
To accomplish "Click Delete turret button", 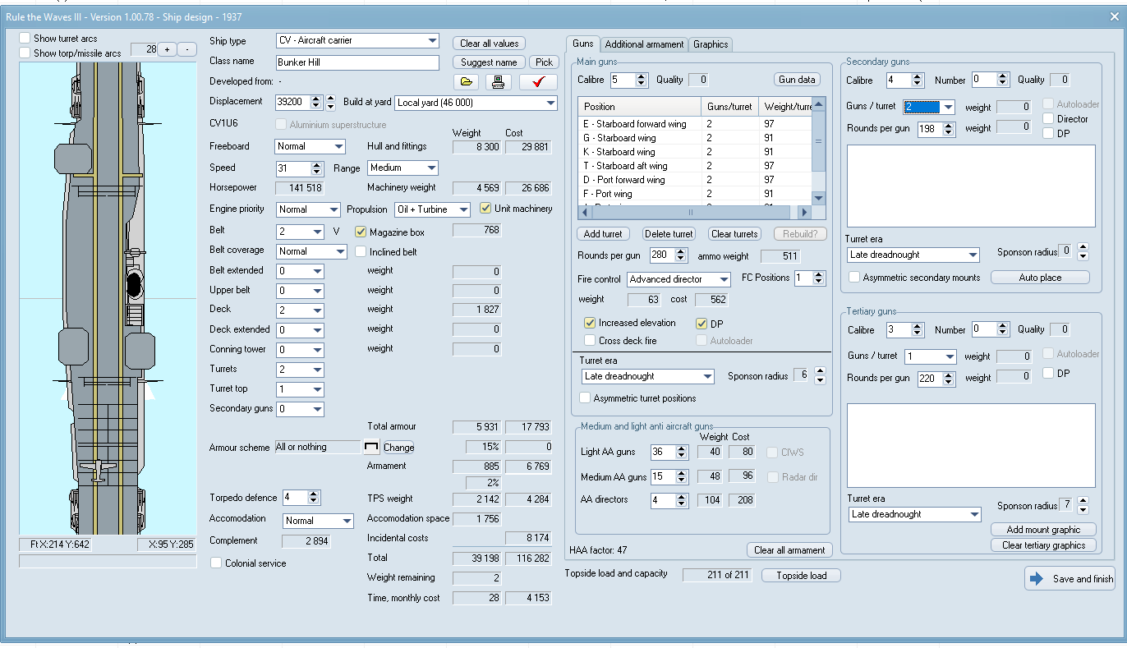I will [x=668, y=234].
